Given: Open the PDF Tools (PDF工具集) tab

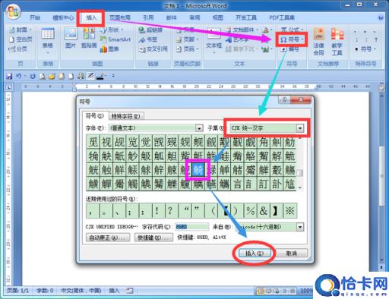Looking at the screenshot, I should [x=282, y=17].
